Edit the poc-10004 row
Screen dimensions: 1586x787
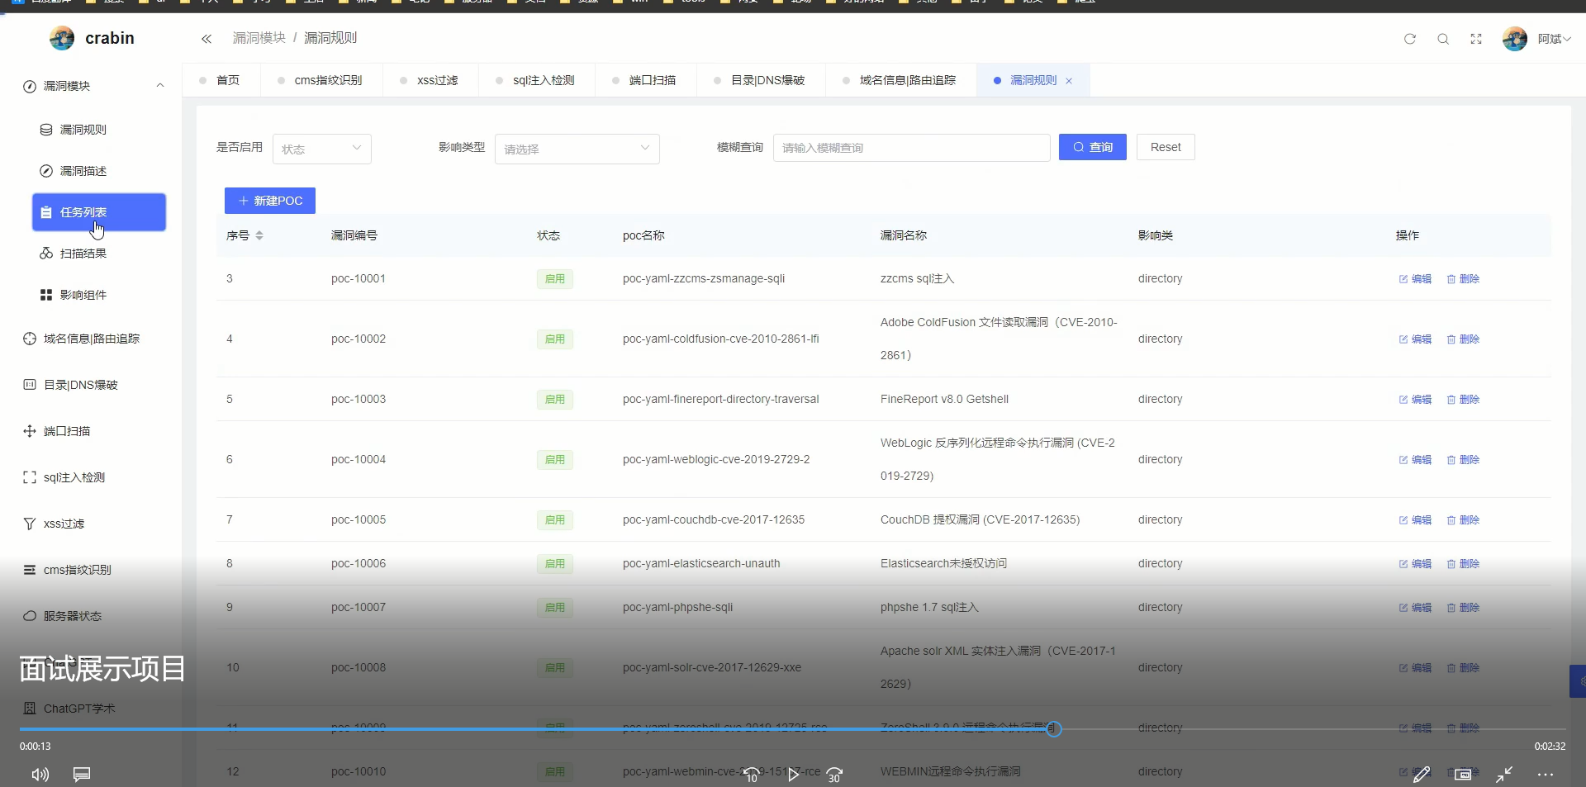click(1415, 460)
